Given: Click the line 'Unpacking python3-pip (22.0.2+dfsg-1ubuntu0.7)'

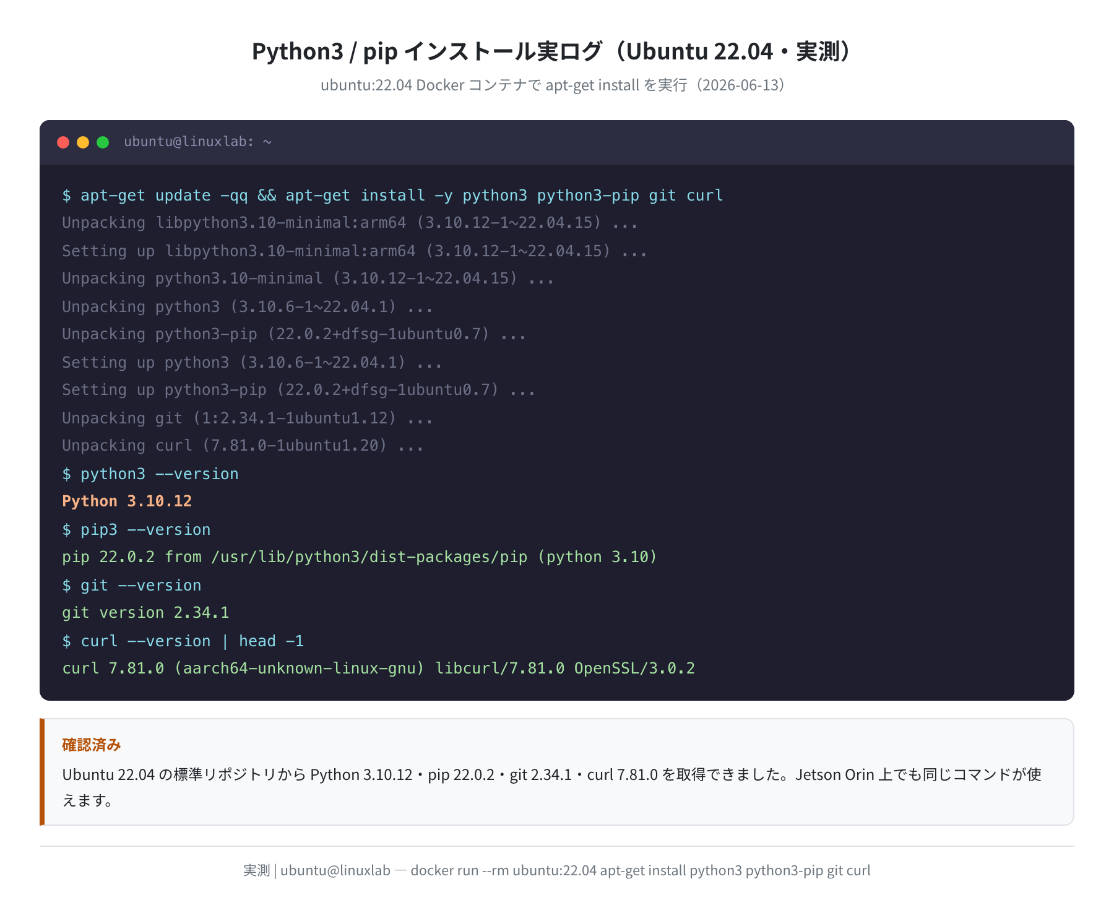Looking at the screenshot, I should pyautogui.click(x=294, y=334).
